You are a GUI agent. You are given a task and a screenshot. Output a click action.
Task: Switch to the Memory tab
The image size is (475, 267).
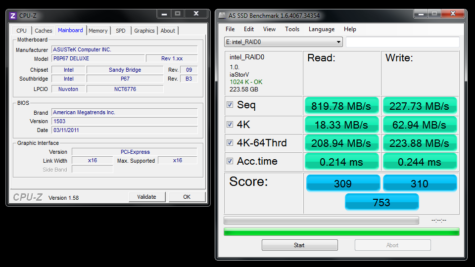coord(98,31)
